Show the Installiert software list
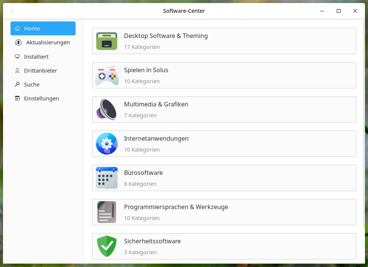The image size is (368, 267). tap(43, 56)
